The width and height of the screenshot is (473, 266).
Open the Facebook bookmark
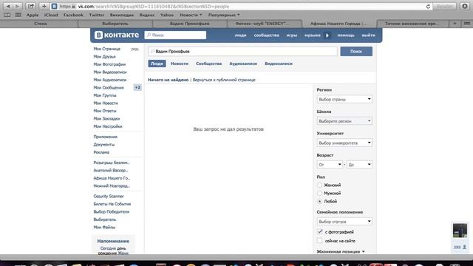(73, 15)
